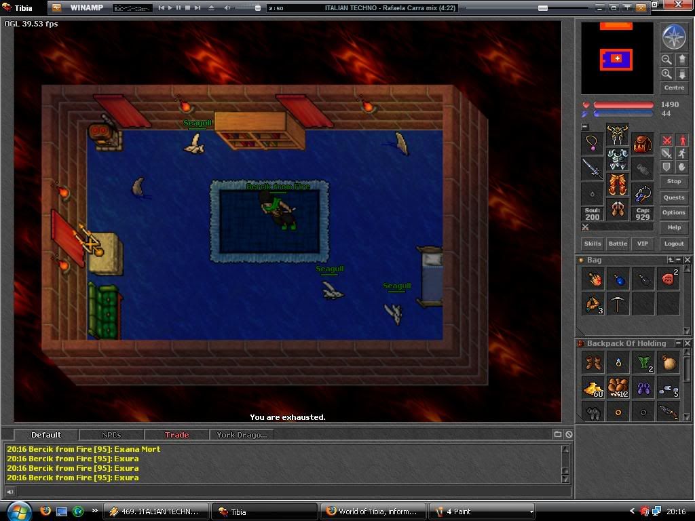Select the fire rune-like item in Bag
The width and height of the screenshot is (695, 521).
[593, 279]
